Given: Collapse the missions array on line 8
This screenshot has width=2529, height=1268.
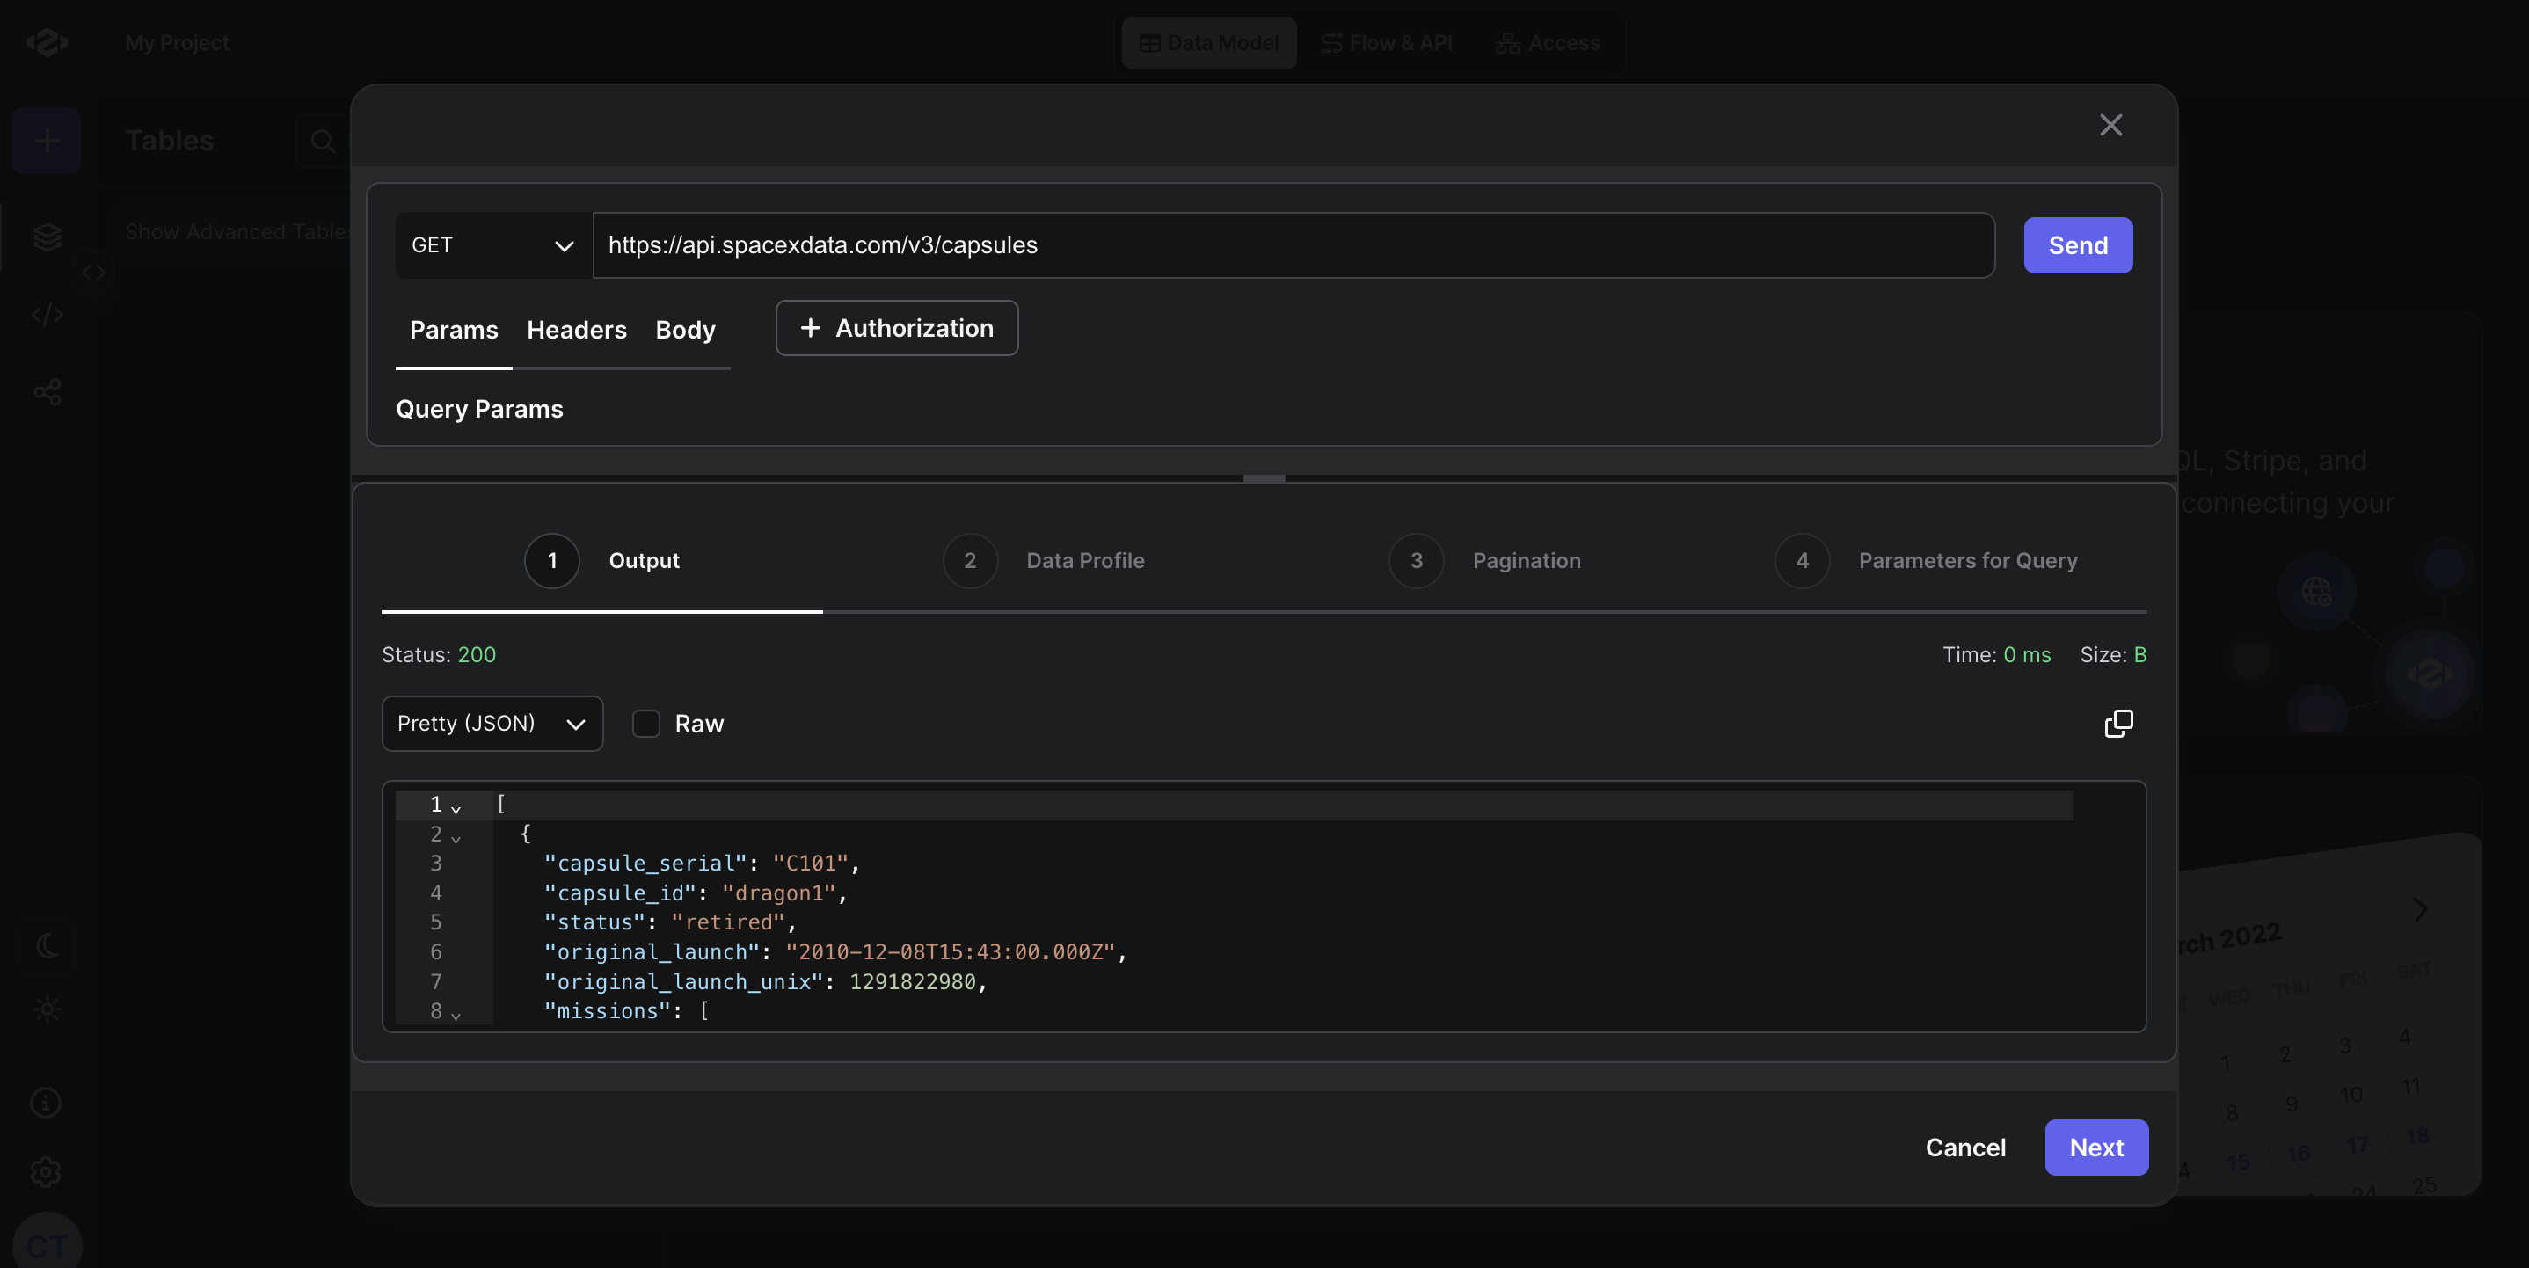Looking at the screenshot, I should tap(456, 1016).
